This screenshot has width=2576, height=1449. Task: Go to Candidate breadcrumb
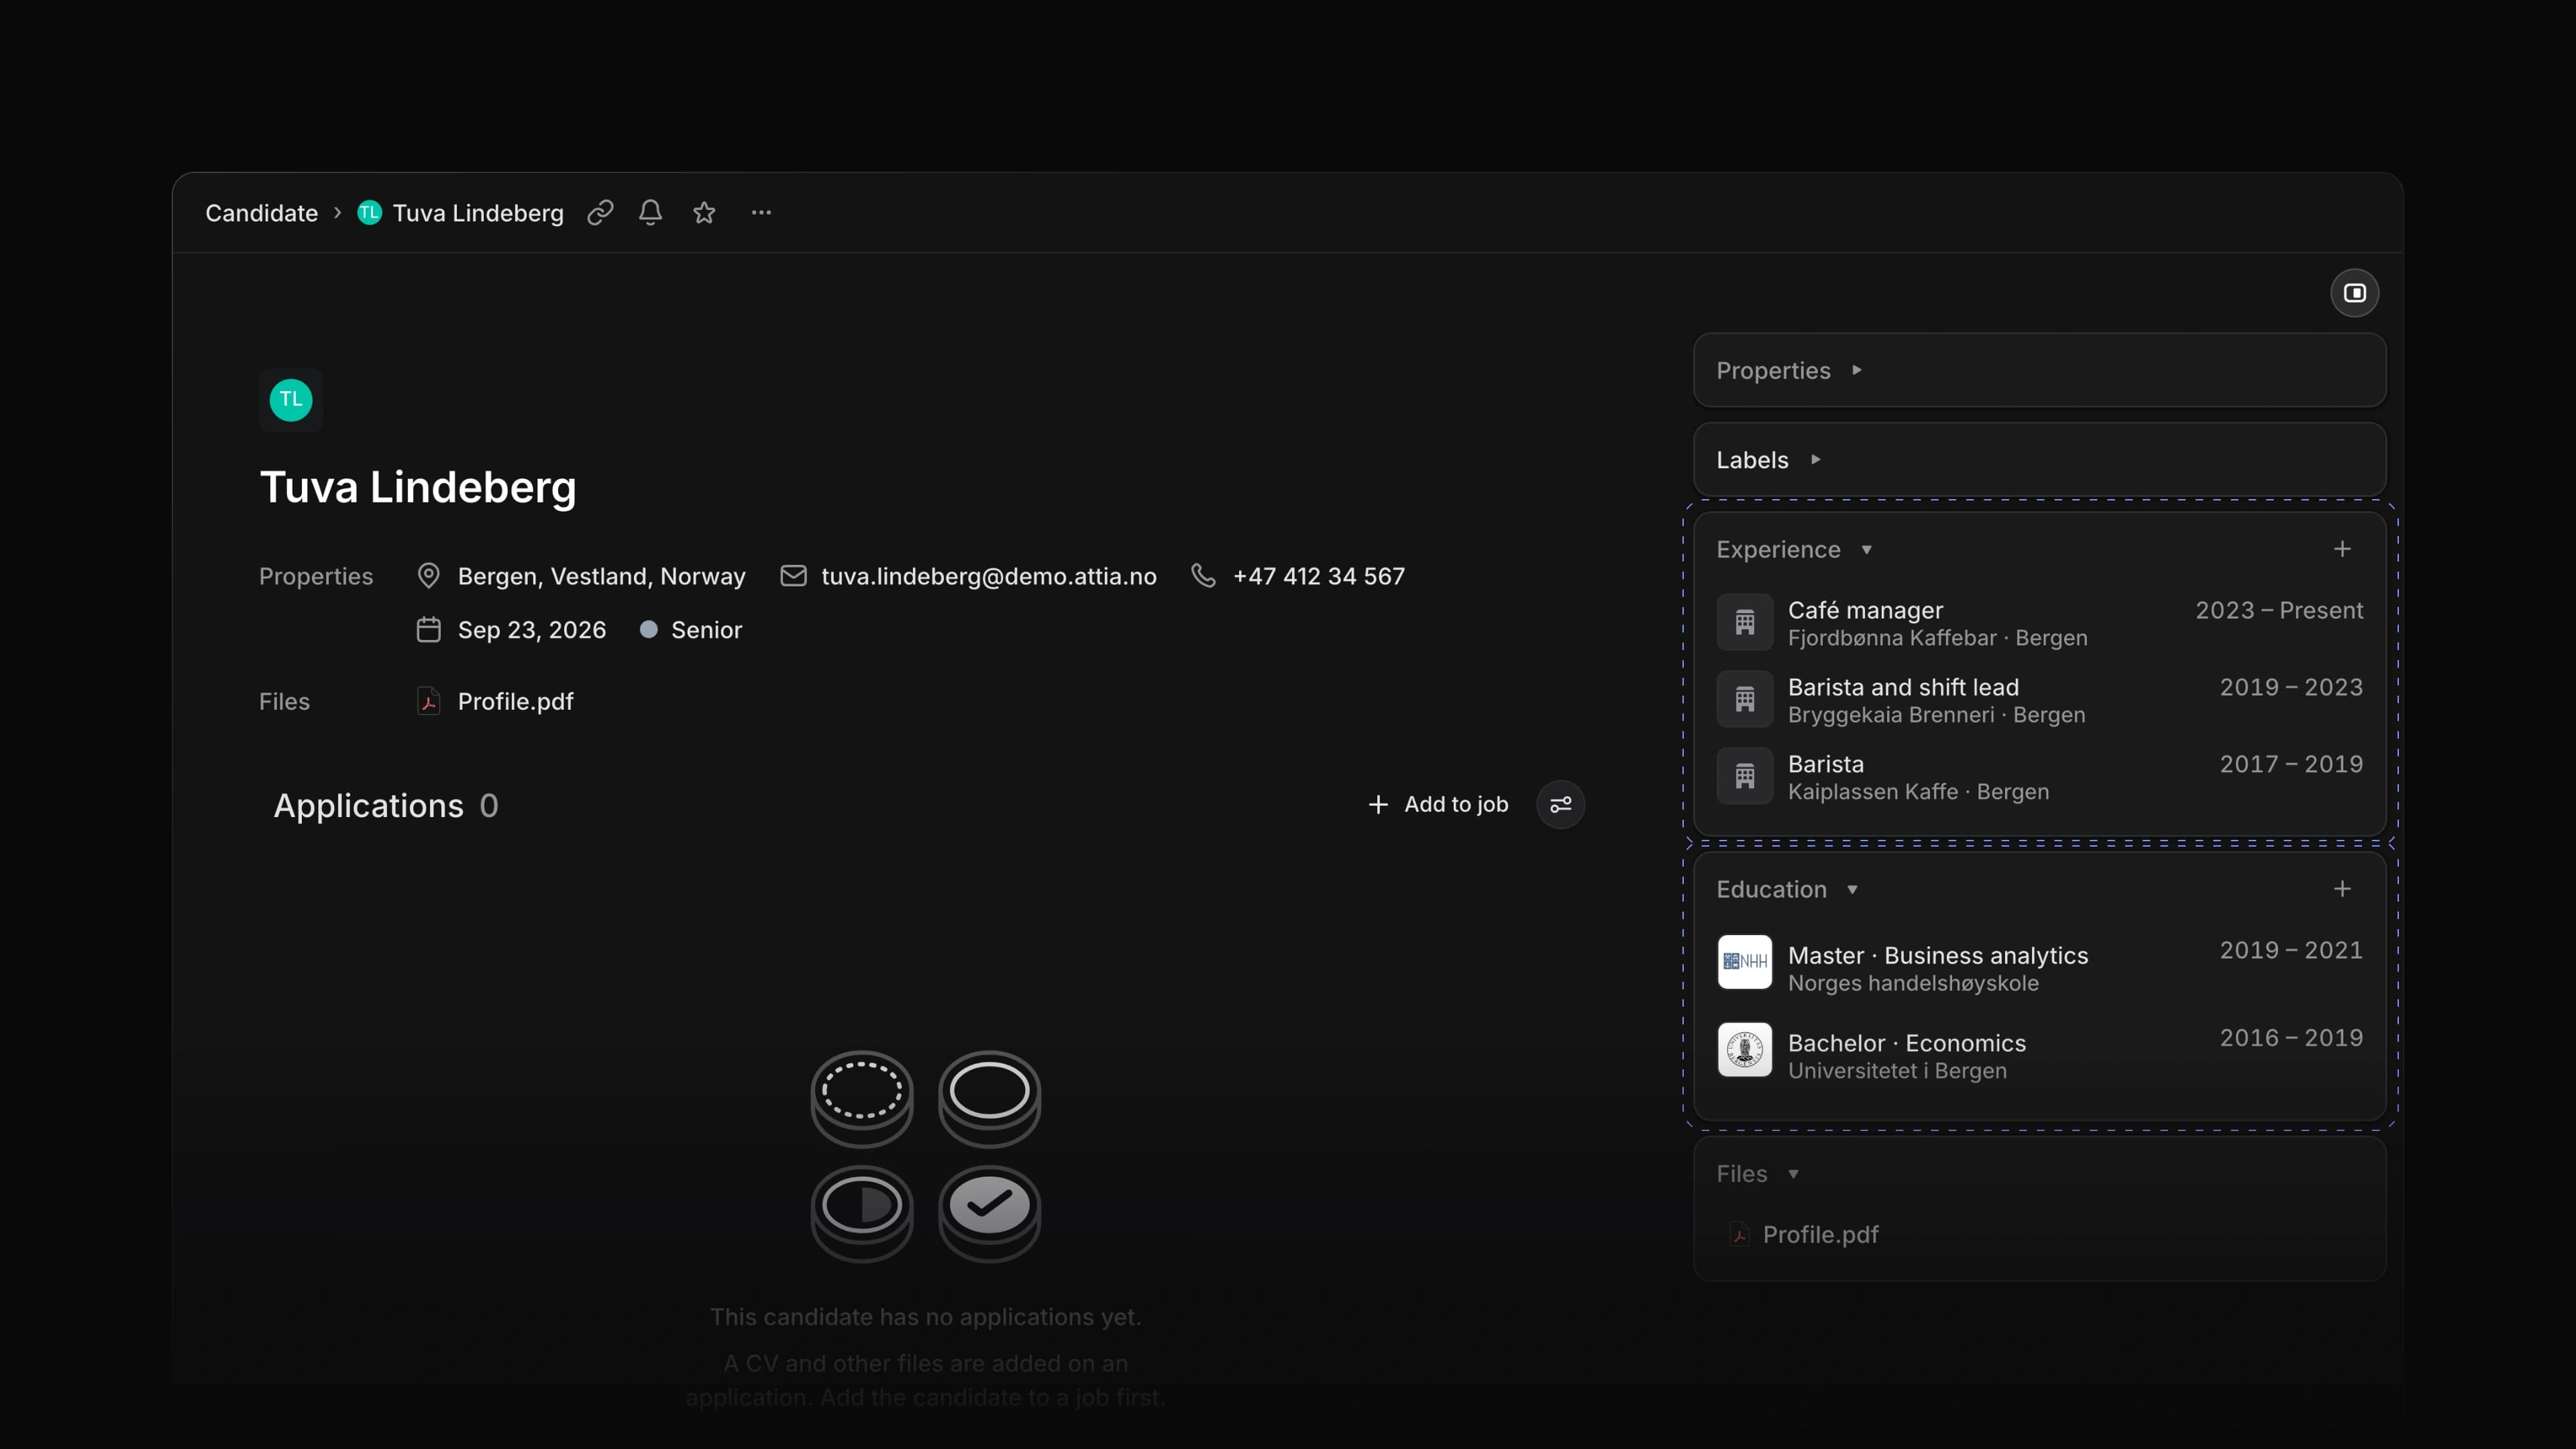pos(261,213)
